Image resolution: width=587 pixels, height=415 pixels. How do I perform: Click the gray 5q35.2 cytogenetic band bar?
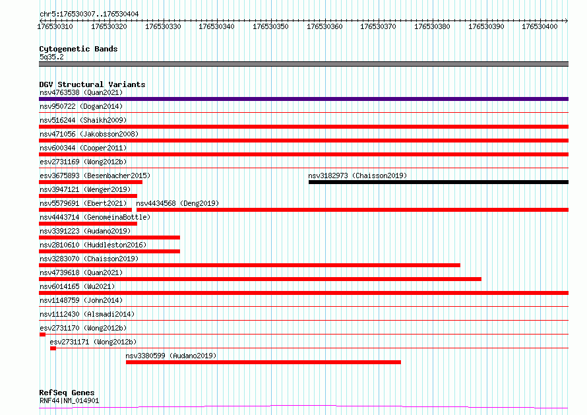303,64
